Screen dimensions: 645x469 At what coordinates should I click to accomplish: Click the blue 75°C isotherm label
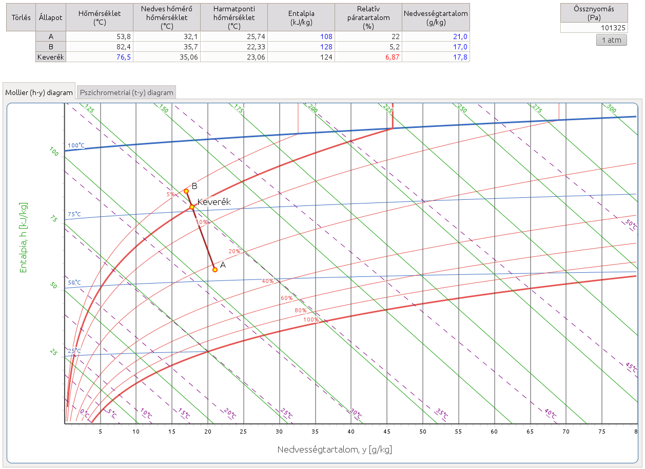[74, 214]
